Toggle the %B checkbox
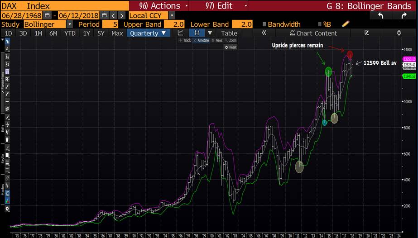 (320, 24)
